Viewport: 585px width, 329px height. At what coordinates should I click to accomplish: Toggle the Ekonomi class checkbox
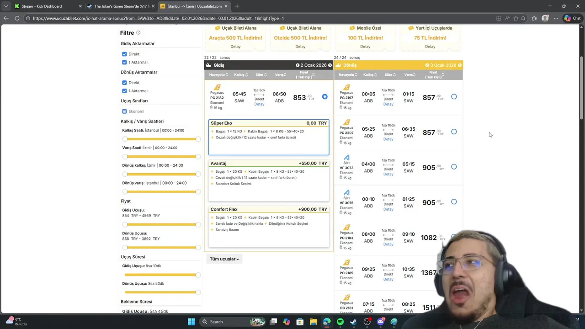pos(124,111)
